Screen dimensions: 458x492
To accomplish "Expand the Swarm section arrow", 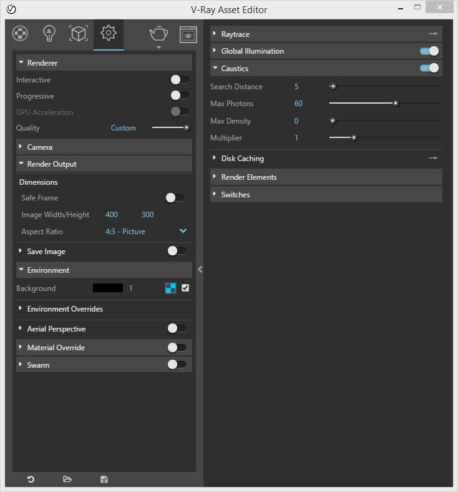I will click(x=21, y=364).
